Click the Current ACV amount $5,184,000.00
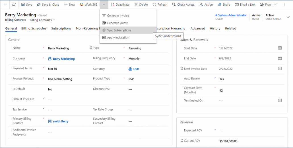 point(228,141)
